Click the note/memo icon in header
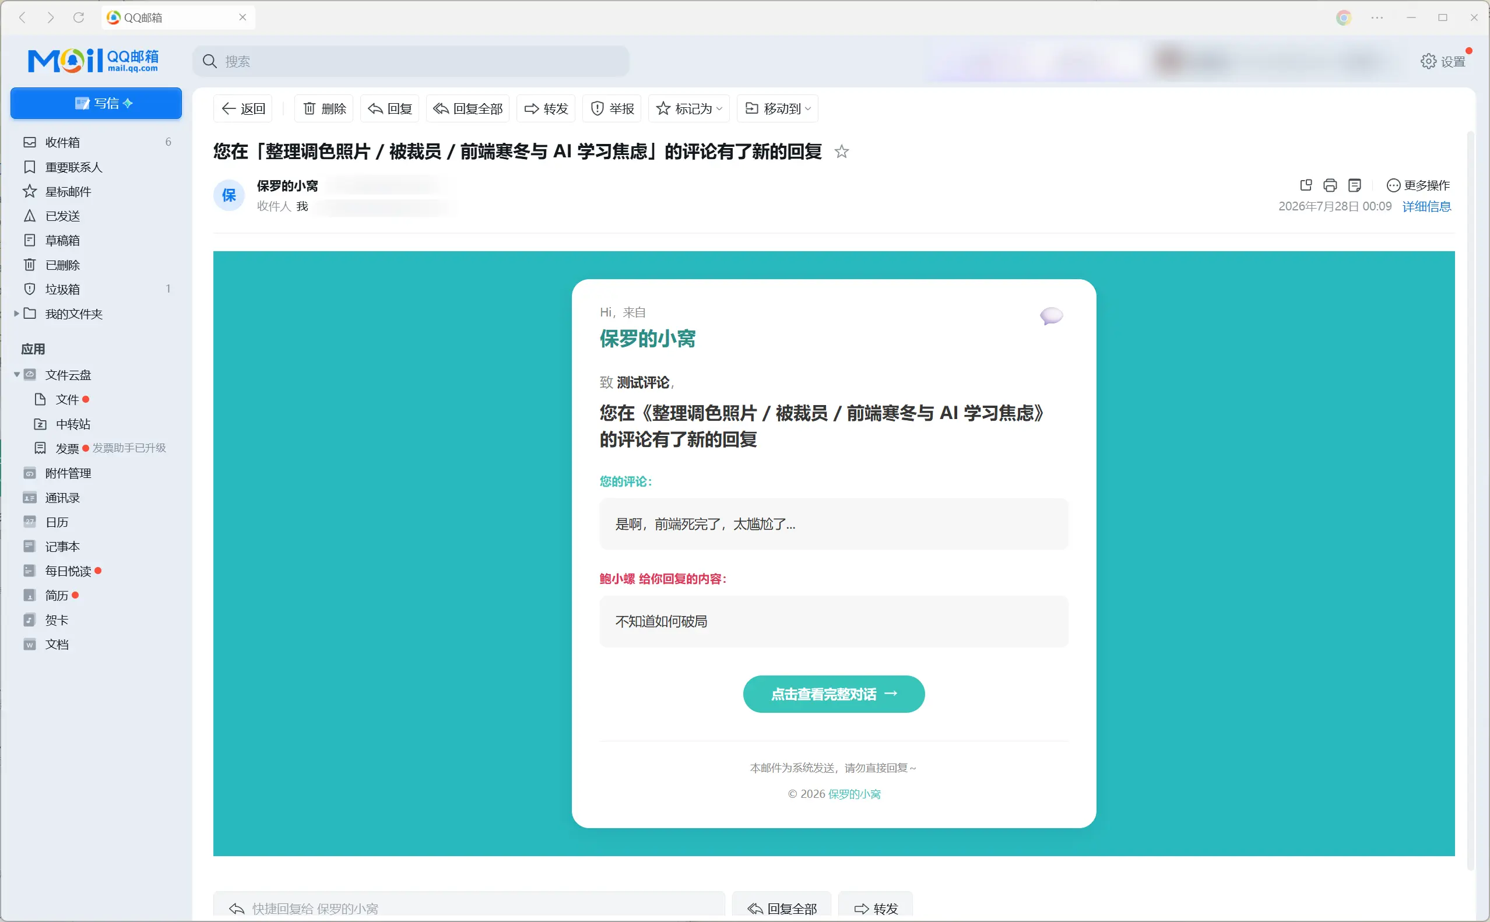Viewport: 1490px width, 922px height. pyautogui.click(x=1355, y=185)
